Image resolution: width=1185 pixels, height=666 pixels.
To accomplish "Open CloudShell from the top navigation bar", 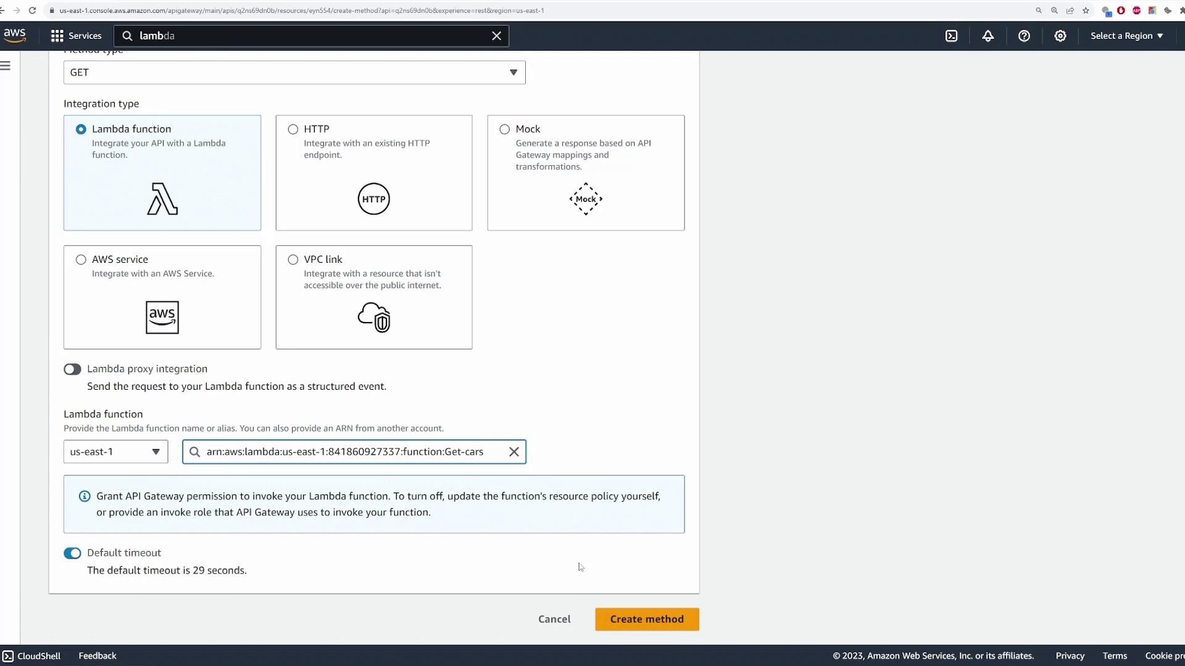I will (951, 36).
